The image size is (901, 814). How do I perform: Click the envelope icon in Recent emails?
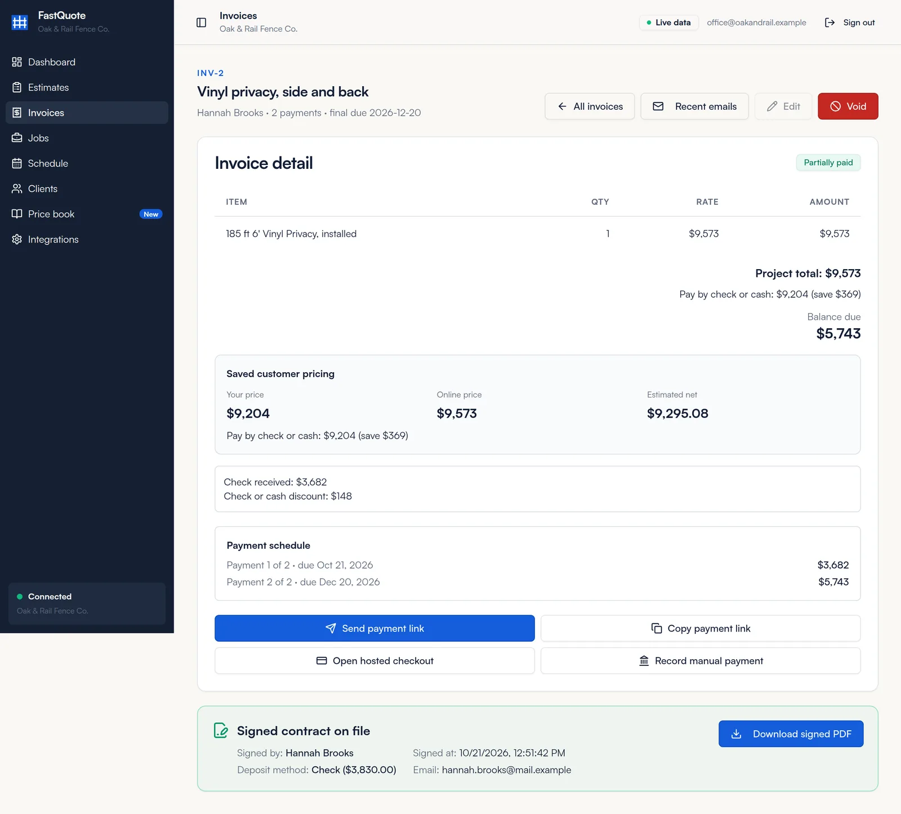(658, 106)
